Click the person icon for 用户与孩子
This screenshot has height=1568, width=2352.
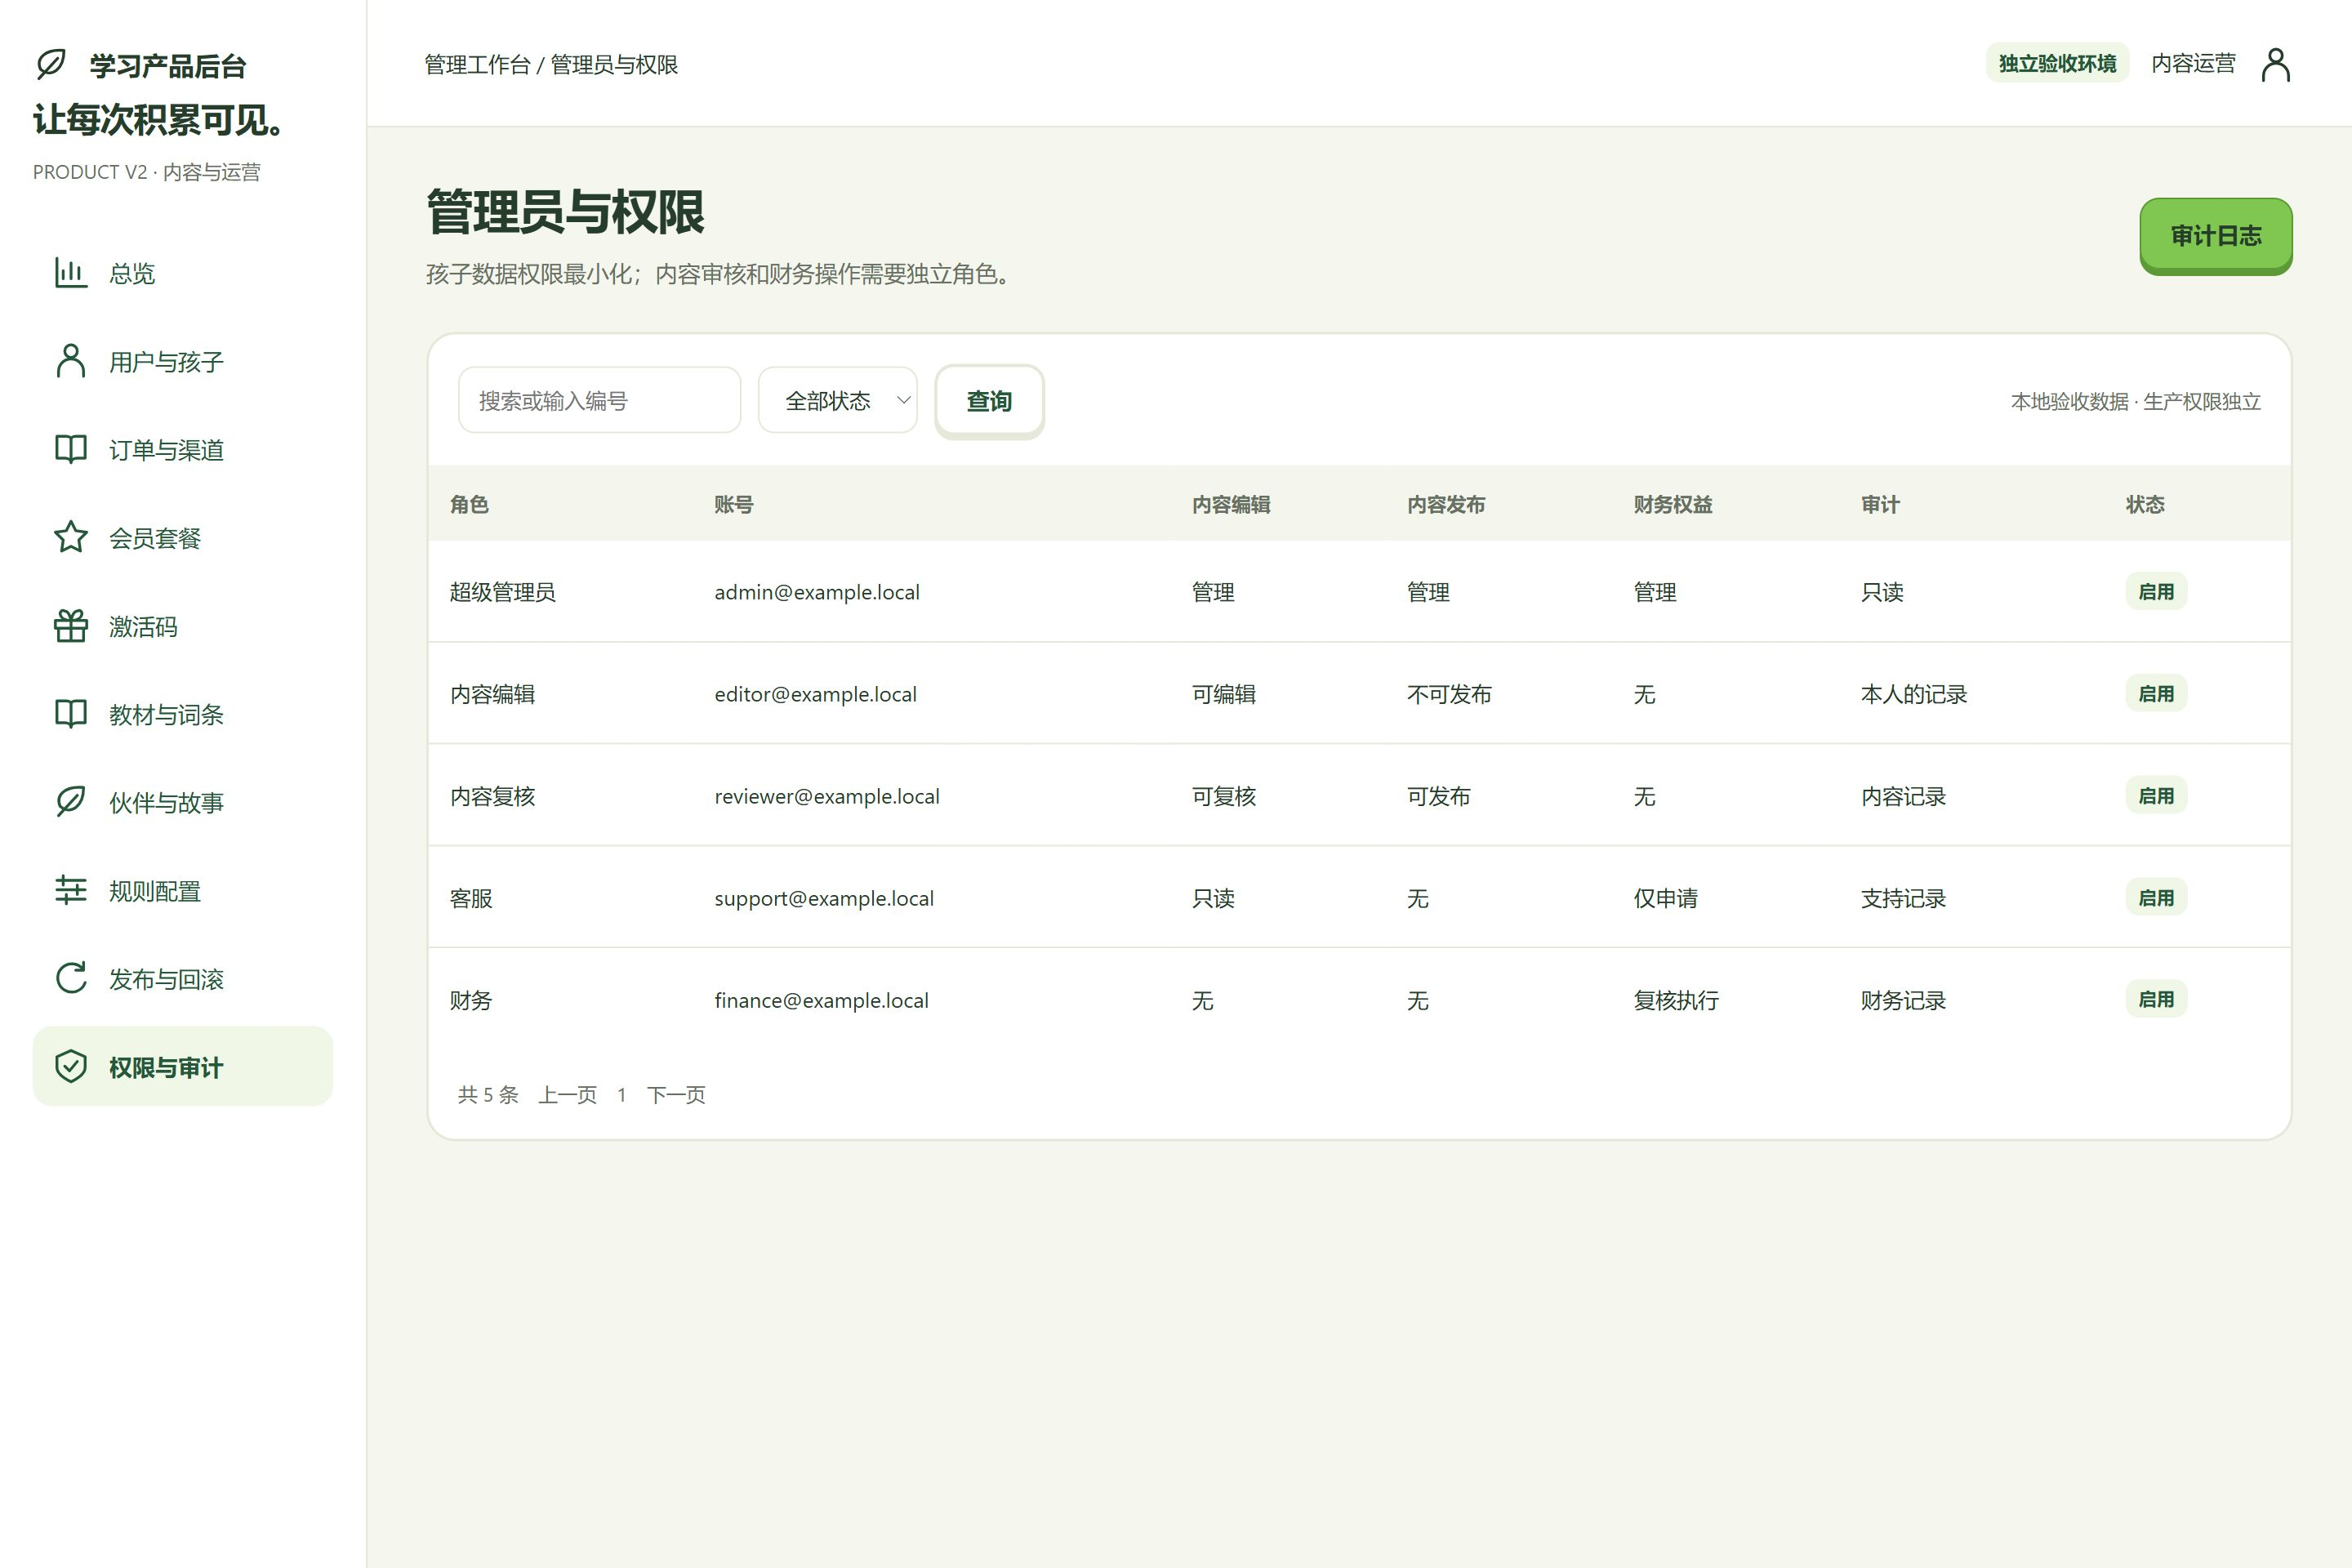coord(71,361)
